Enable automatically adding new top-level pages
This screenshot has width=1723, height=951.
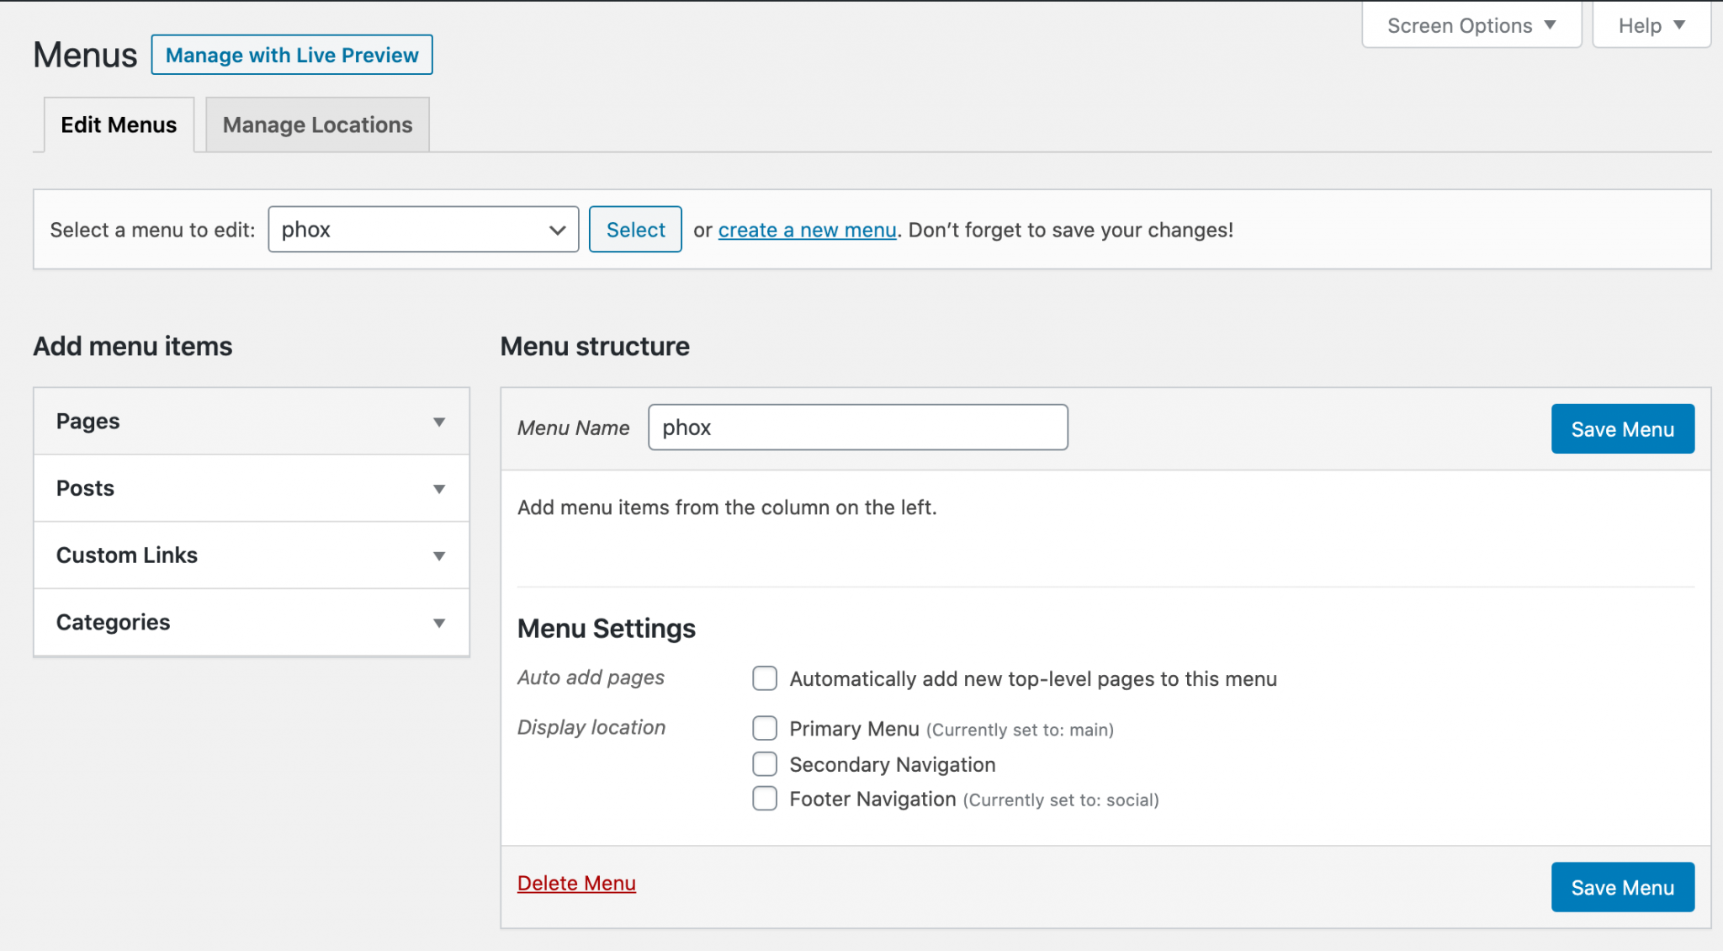click(764, 678)
